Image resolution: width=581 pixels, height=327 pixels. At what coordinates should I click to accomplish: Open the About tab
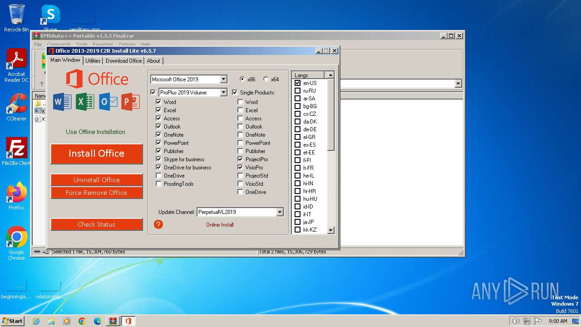pyautogui.click(x=153, y=61)
